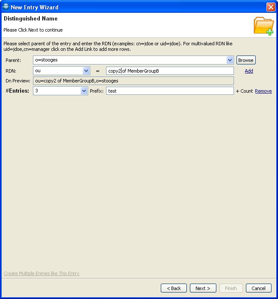The image size is (278, 299).
Task: Click inside the RDN attribute box showing ou
Action: (57, 70)
